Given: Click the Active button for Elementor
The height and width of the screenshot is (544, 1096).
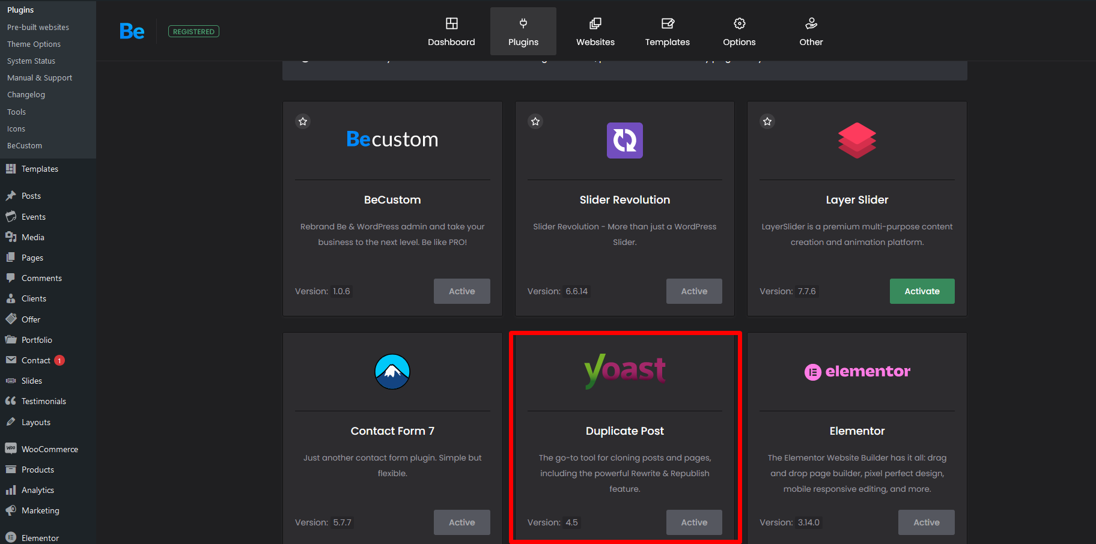Looking at the screenshot, I should (927, 522).
